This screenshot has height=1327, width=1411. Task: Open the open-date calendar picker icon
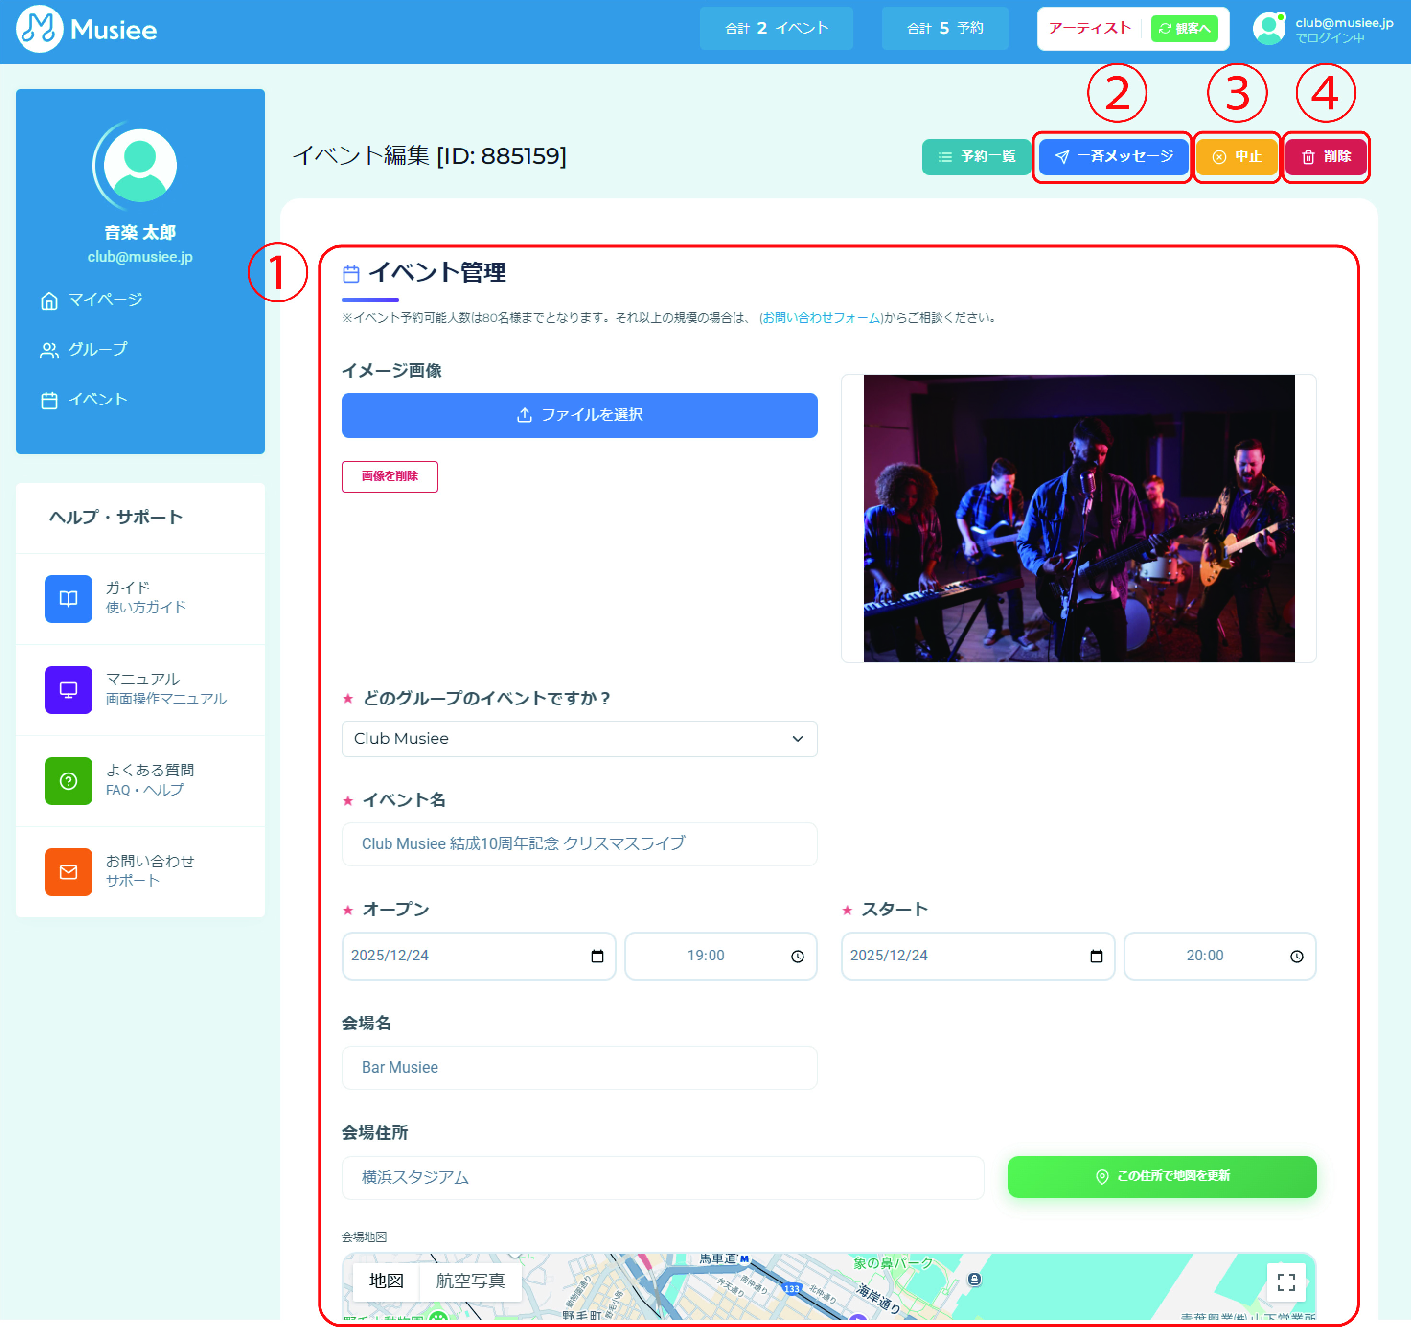tap(597, 957)
